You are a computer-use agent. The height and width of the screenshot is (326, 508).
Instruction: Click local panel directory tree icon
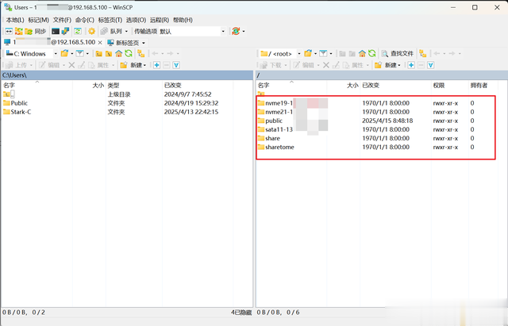coord(141,54)
